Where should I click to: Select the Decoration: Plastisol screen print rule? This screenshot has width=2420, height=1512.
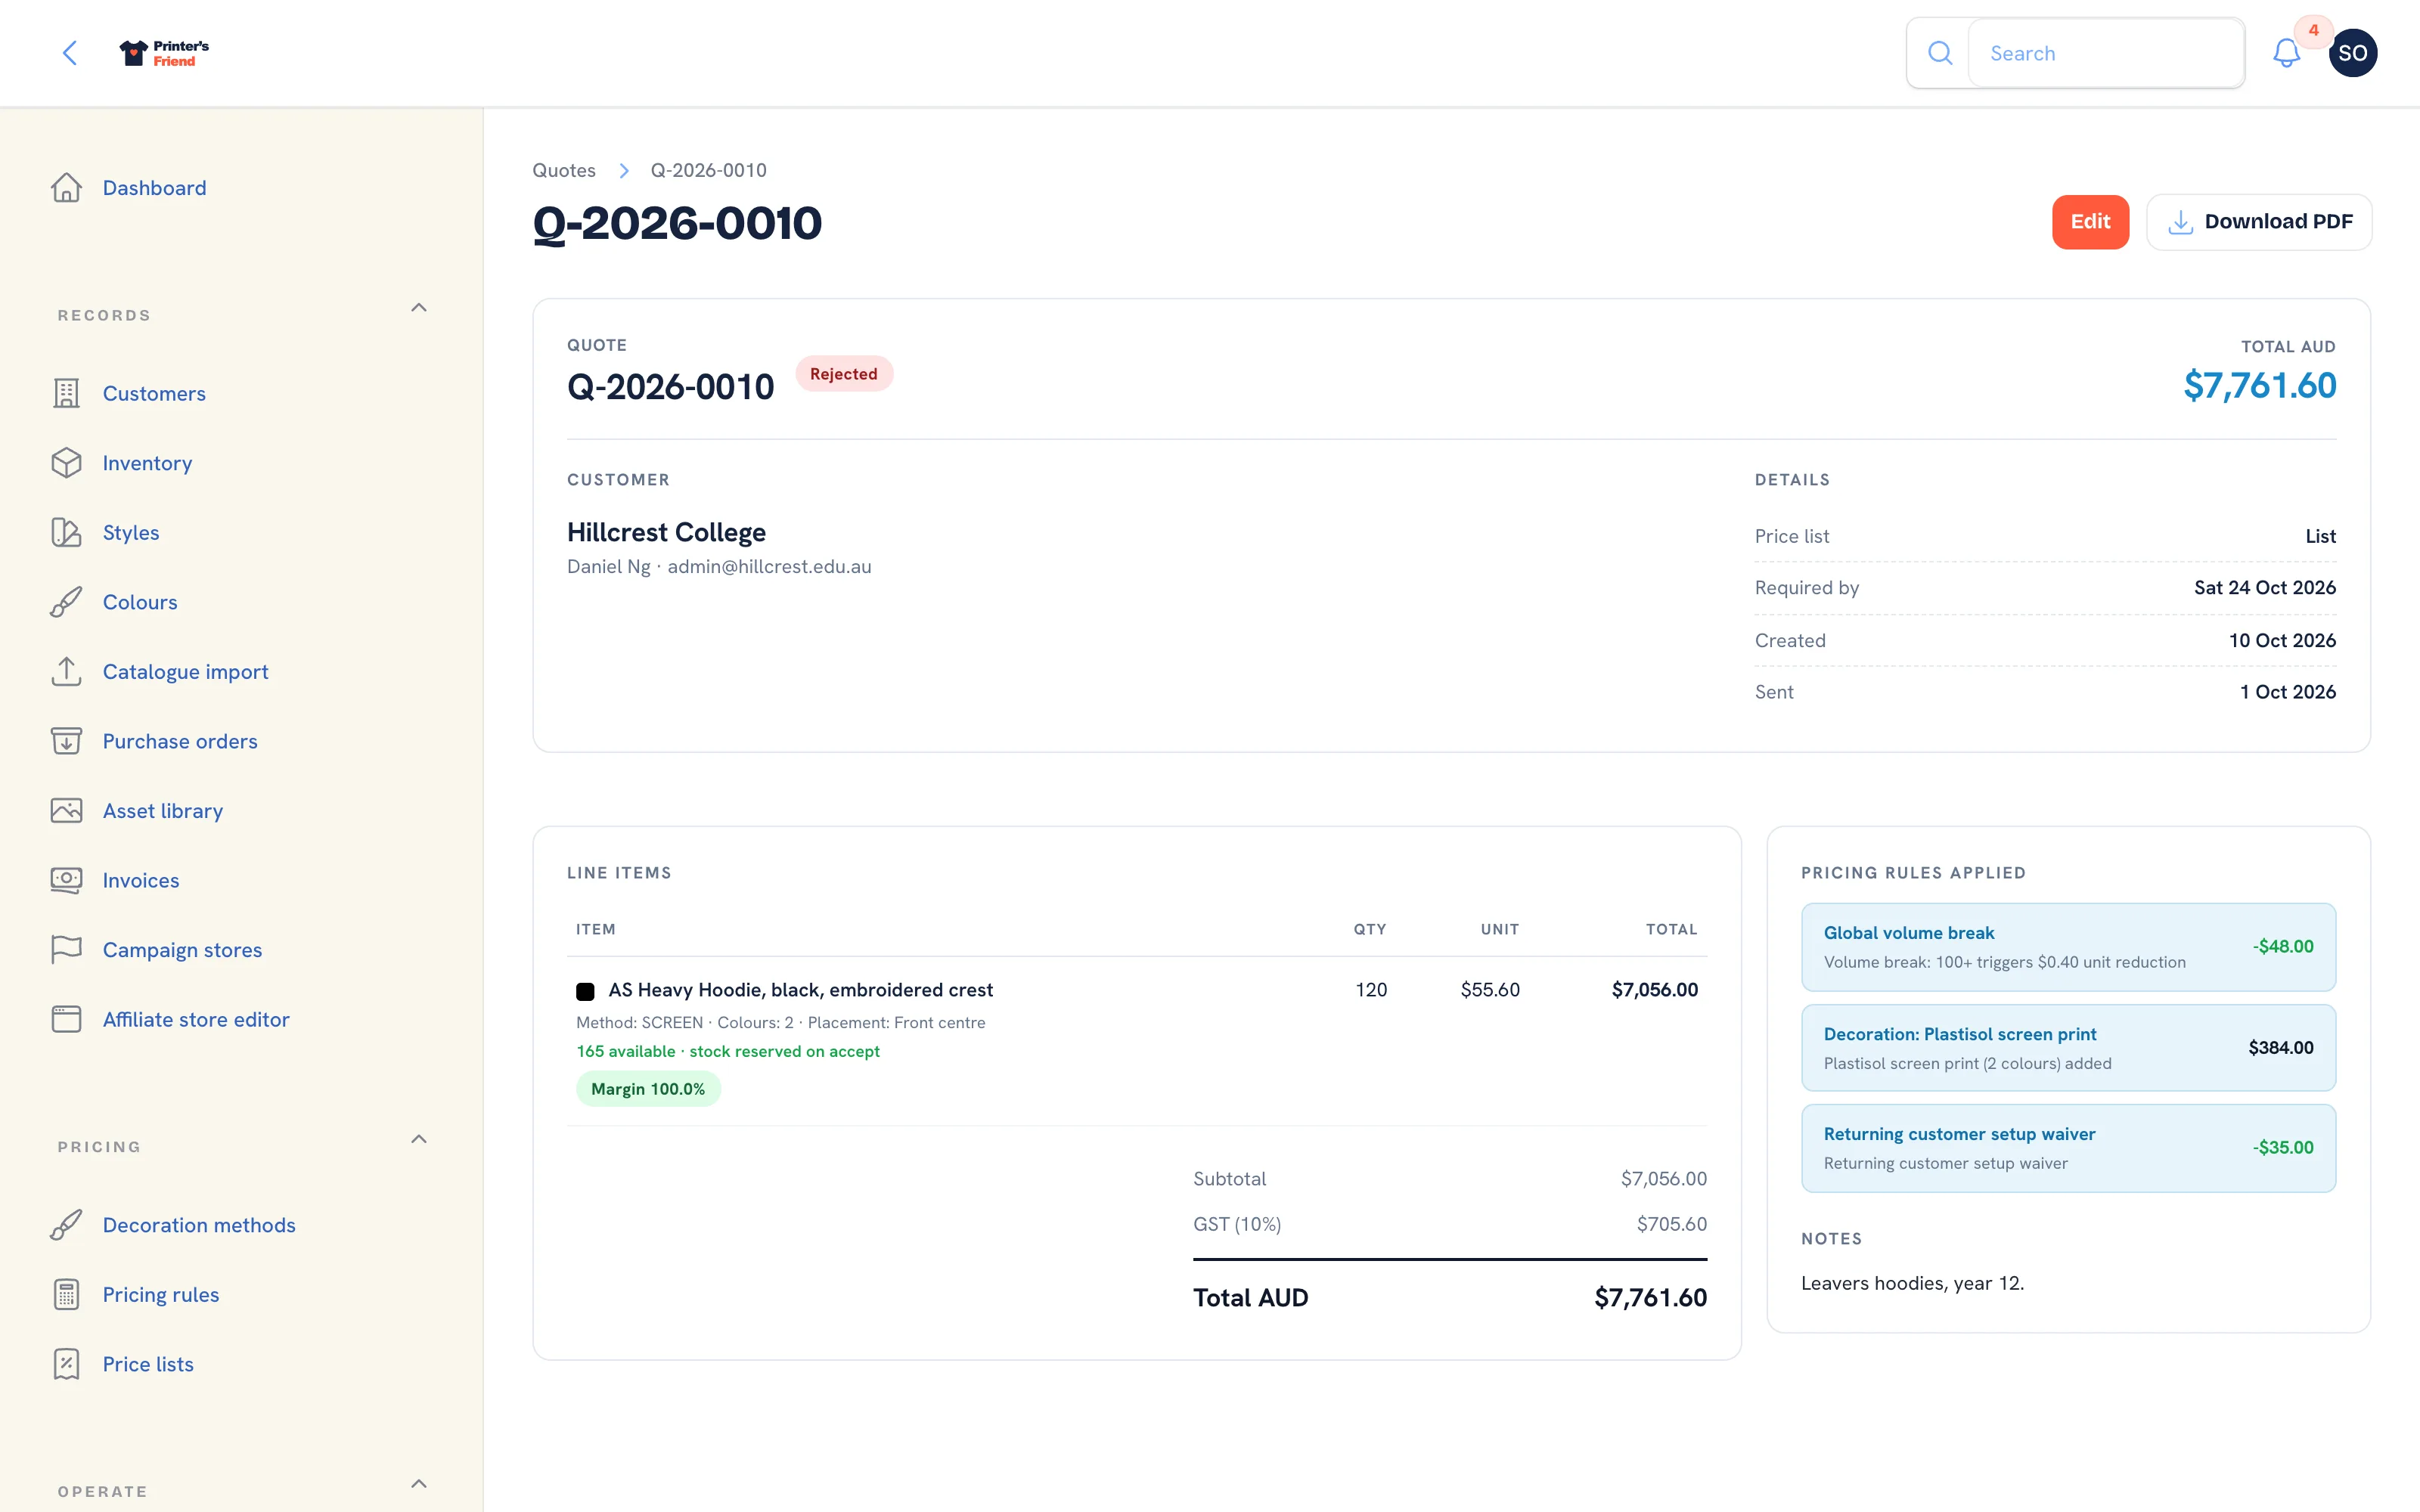coord(2068,1048)
